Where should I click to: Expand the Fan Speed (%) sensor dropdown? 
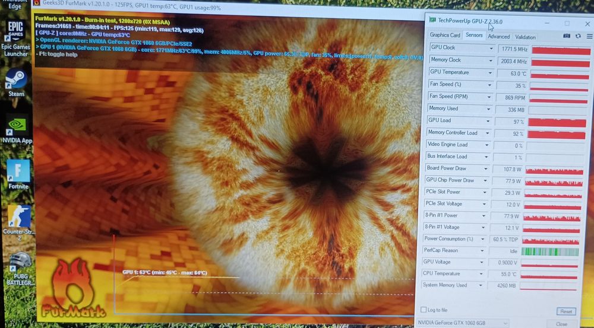point(489,85)
